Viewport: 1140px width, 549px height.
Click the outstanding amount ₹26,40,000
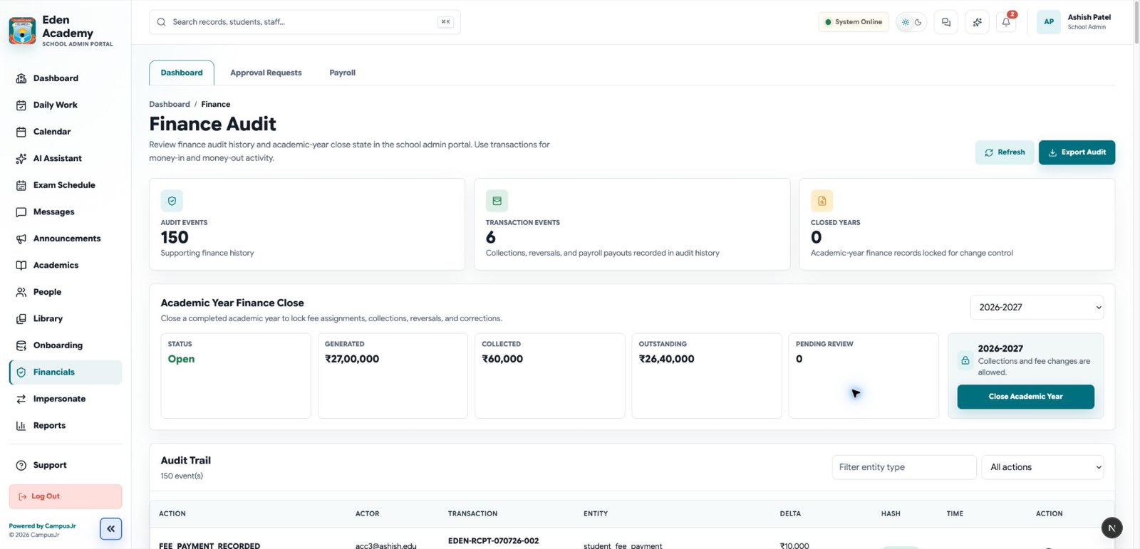(x=666, y=359)
